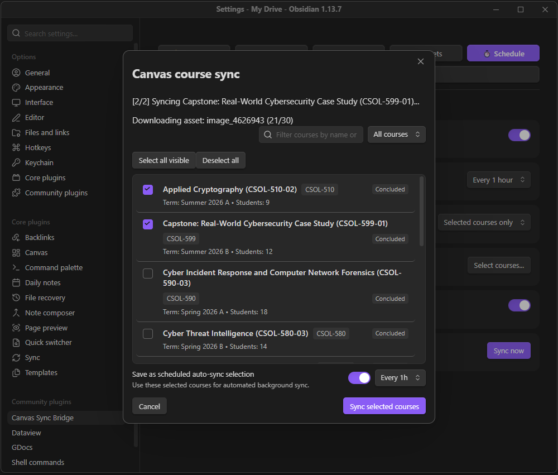Click the Select courses... button
This screenshot has width=558, height=475.
498,265
